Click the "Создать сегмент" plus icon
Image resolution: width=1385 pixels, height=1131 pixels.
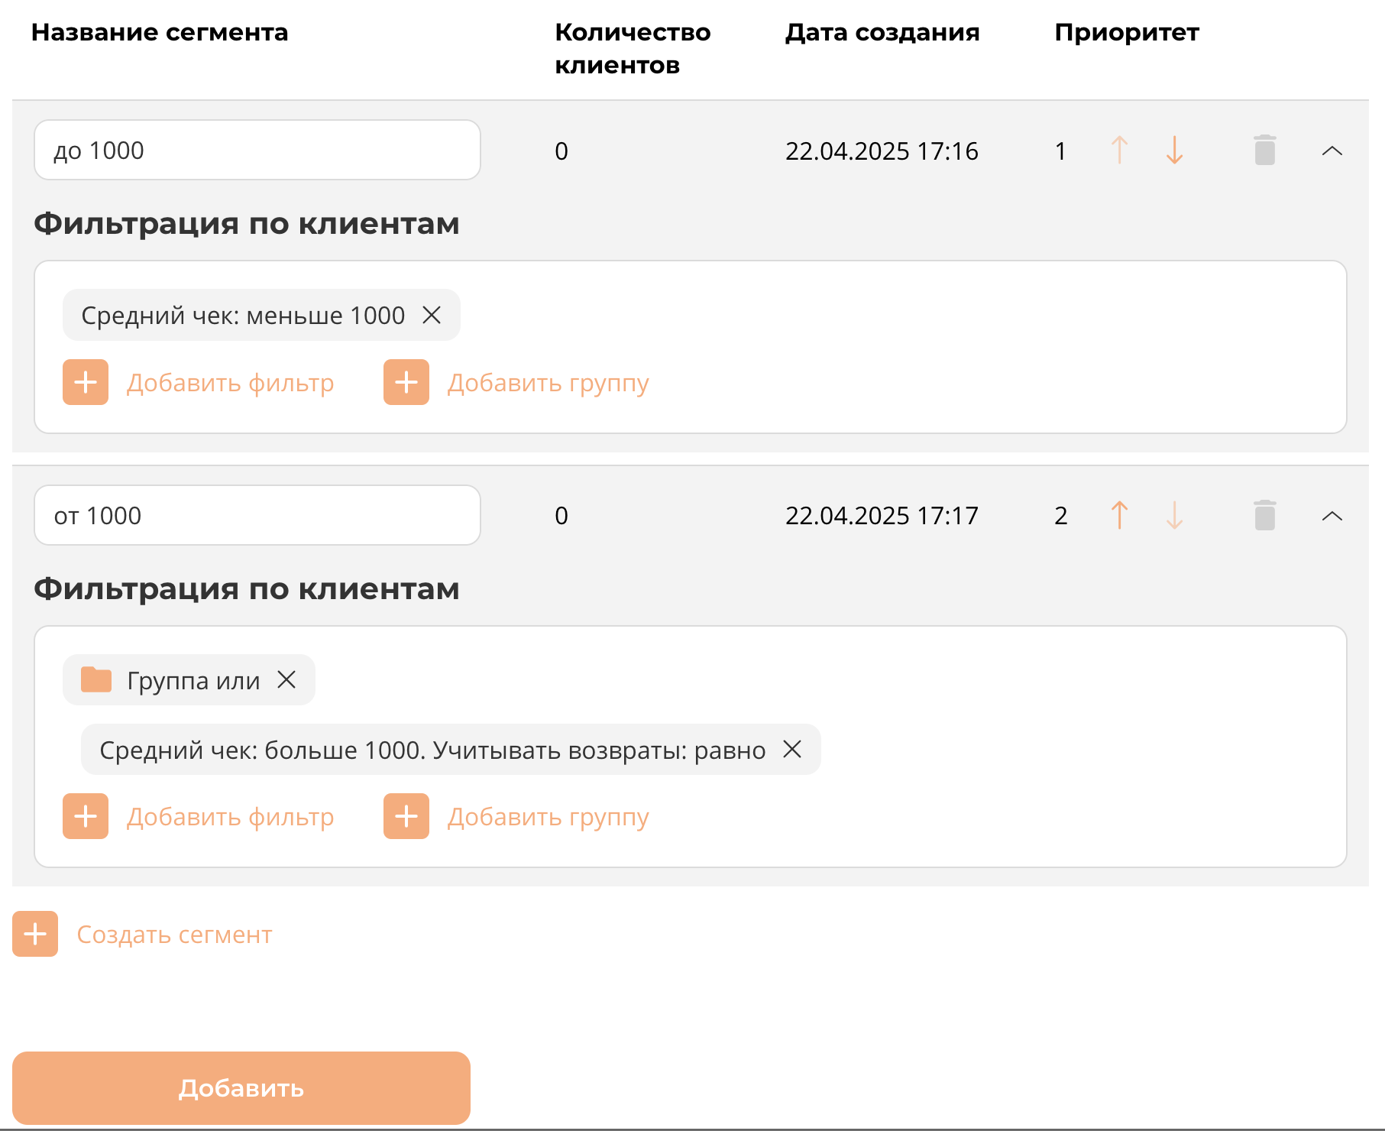[x=35, y=934]
